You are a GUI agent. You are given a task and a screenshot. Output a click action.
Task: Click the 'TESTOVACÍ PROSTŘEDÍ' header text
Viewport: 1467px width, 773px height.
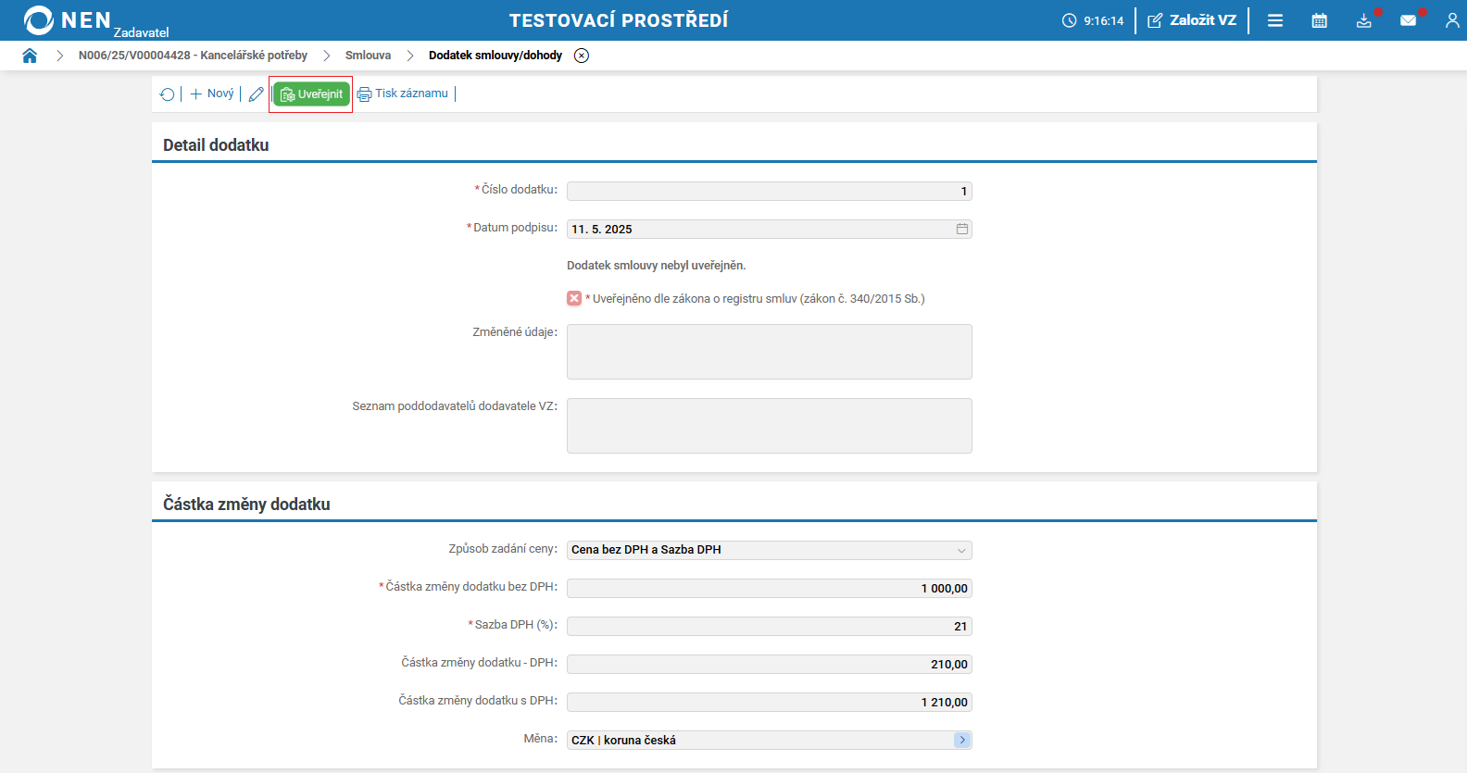[619, 20]
